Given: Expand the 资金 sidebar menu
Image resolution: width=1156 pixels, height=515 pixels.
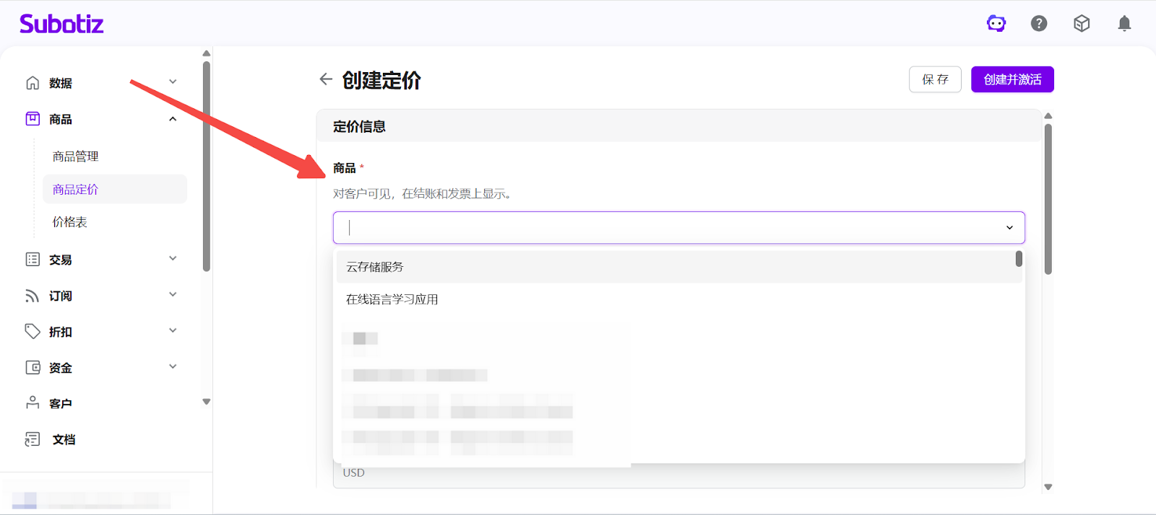Looking at the screenshot, I should [x=101, y=368].
